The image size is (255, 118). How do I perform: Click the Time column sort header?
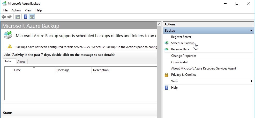[34, 70]
